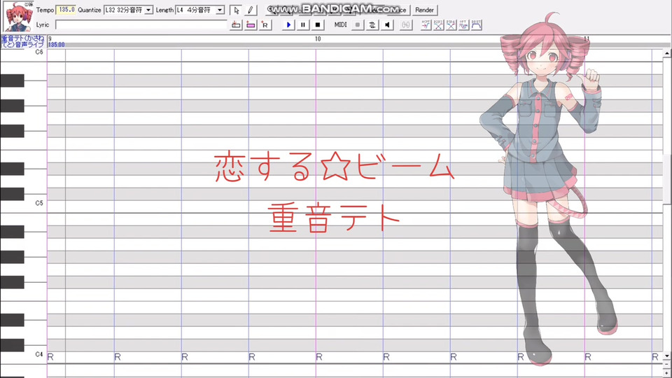Click the vertical scrollbar down arrow
This screenshot has height=378, width=672.
667,356
